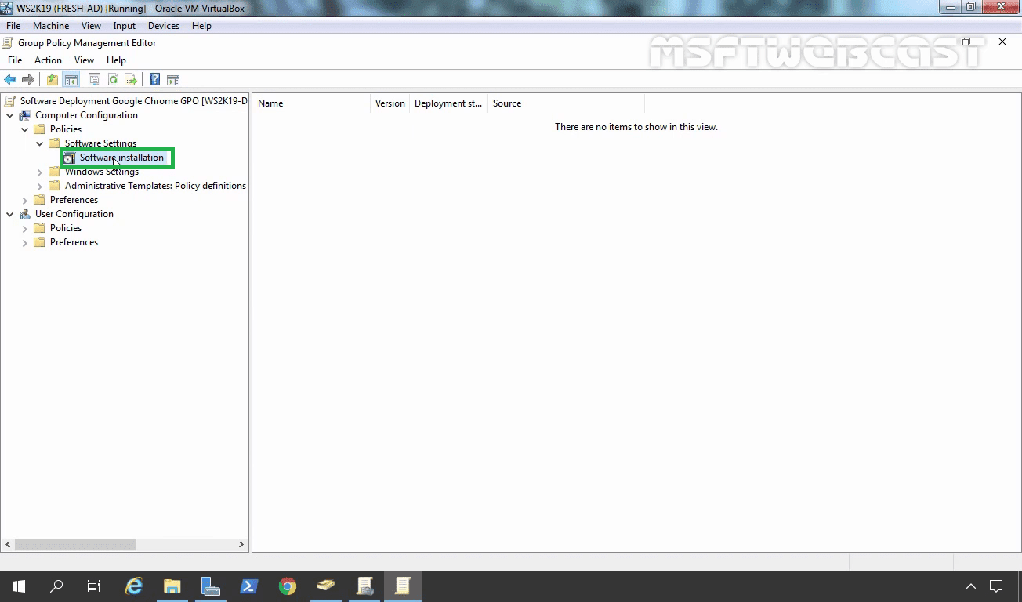Open taskbar Search magnifier
This screenshot has width=1022, height=602.
click(x=56, y=586)
